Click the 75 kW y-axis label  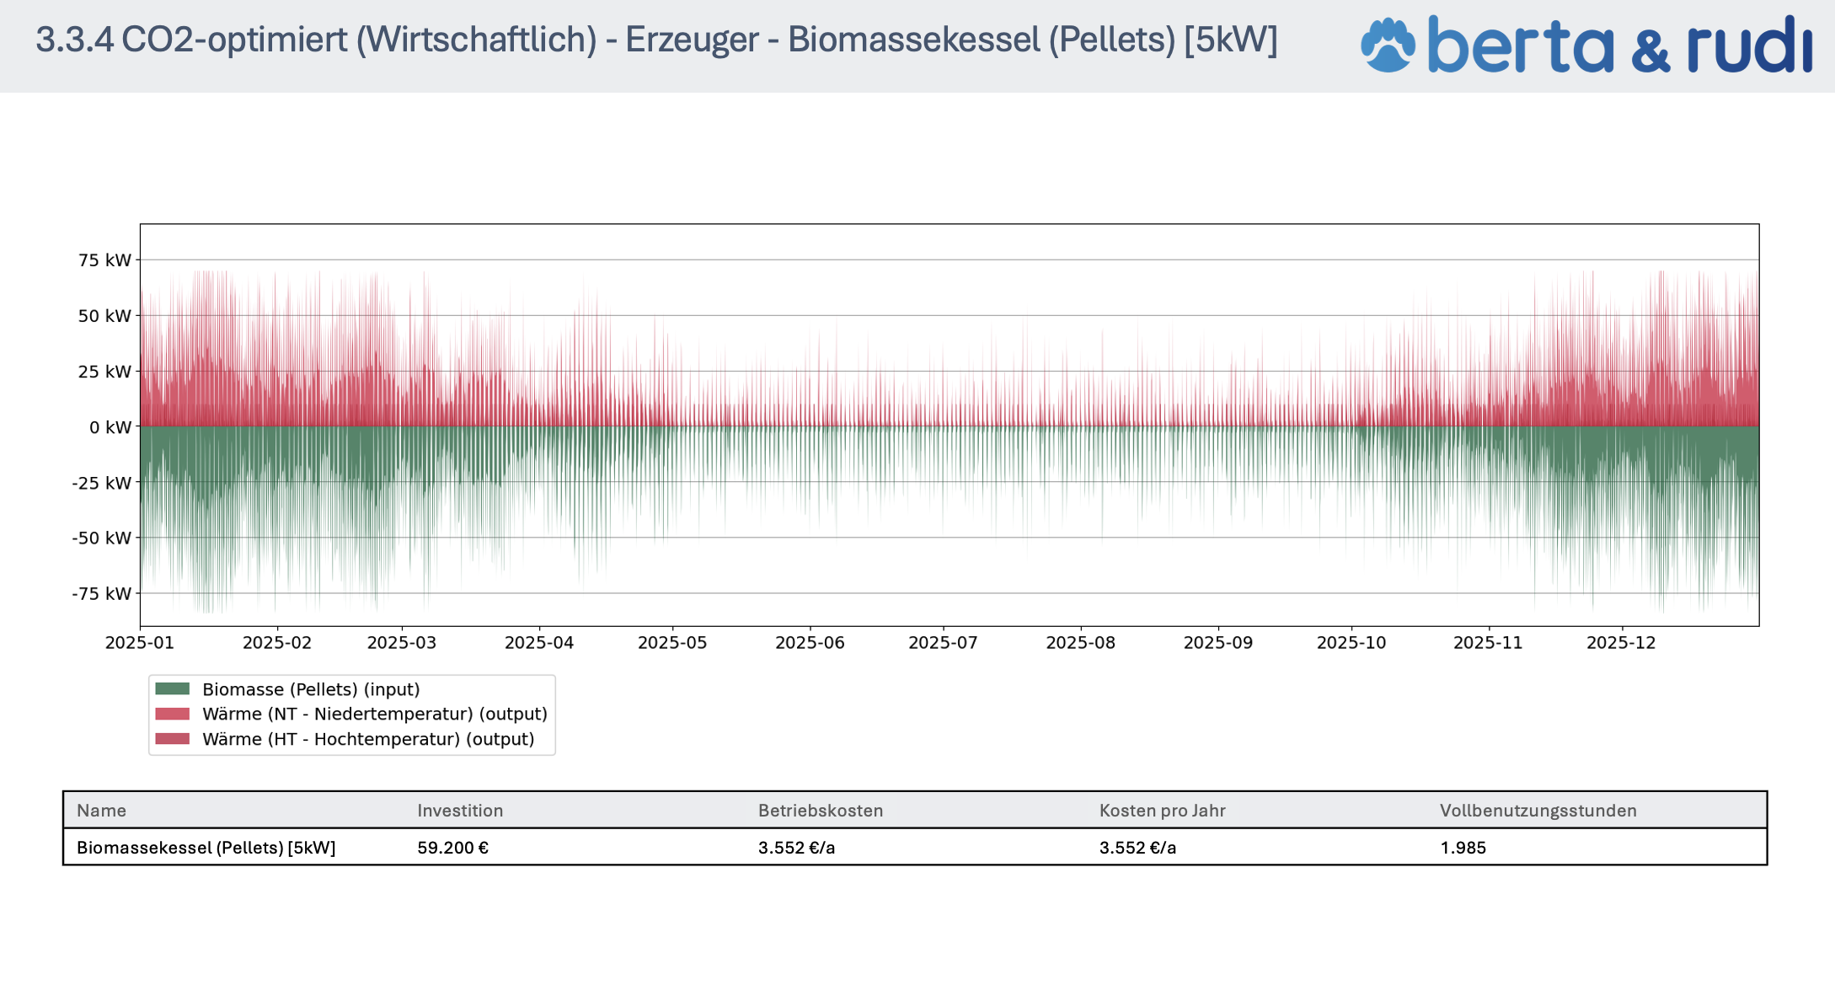pos(104,260)
